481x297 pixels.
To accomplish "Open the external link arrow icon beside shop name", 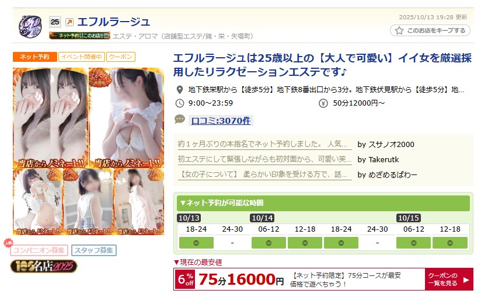I will point(69,22).
